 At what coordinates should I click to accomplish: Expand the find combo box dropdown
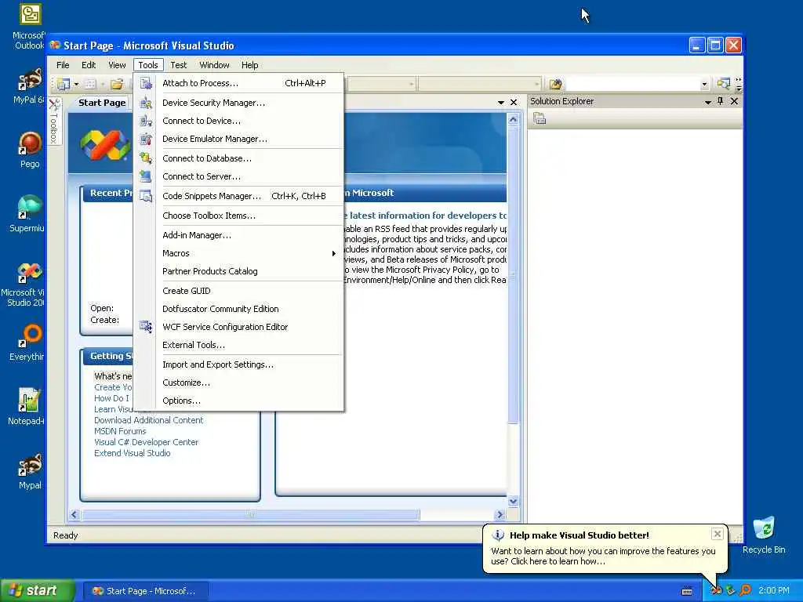coord(704,84)
